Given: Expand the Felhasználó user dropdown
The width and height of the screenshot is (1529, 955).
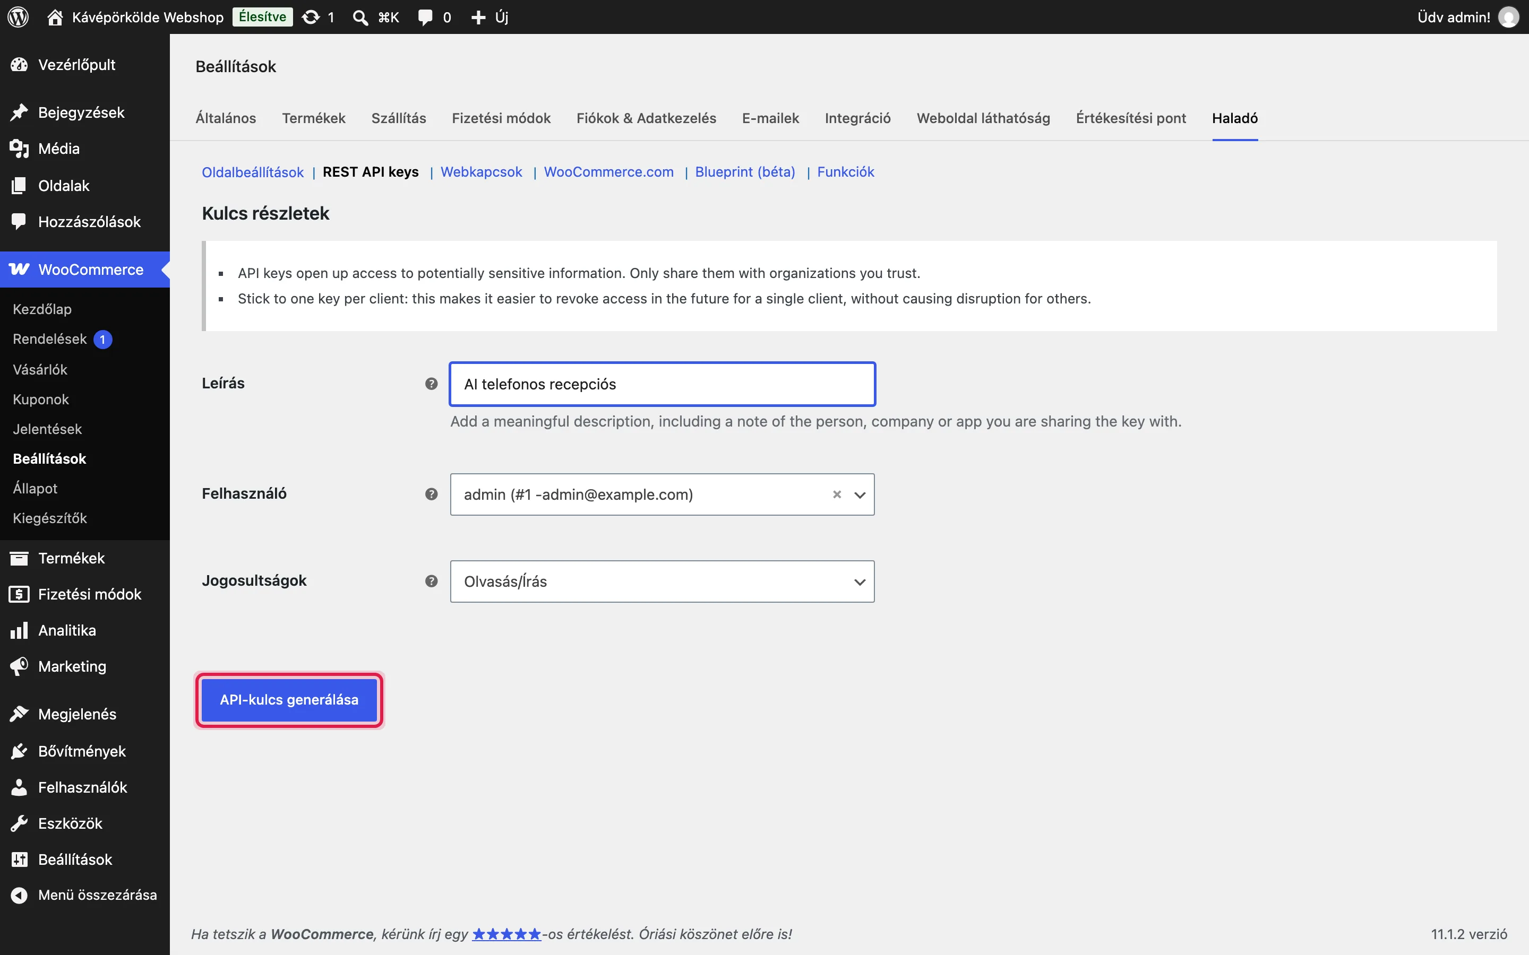Looking at the screenshot, I should pyautogui.click(x=860, y=494).
